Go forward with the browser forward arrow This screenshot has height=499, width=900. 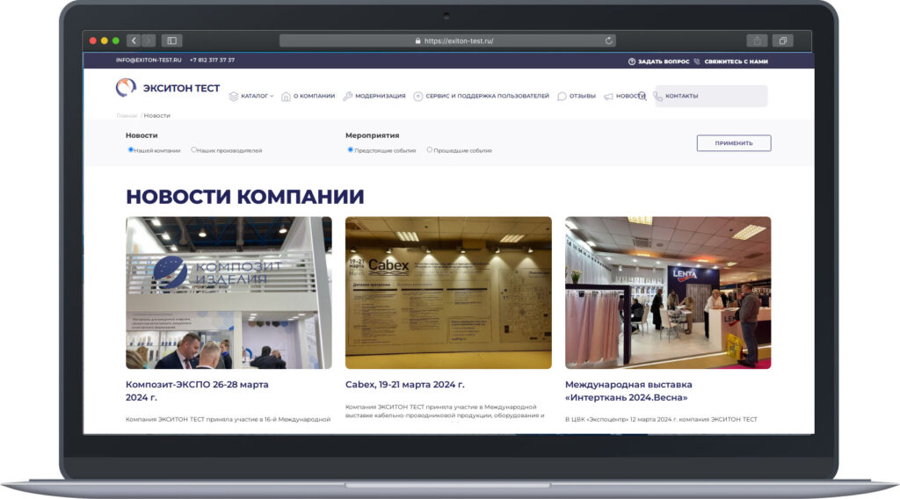pos(148,40)
